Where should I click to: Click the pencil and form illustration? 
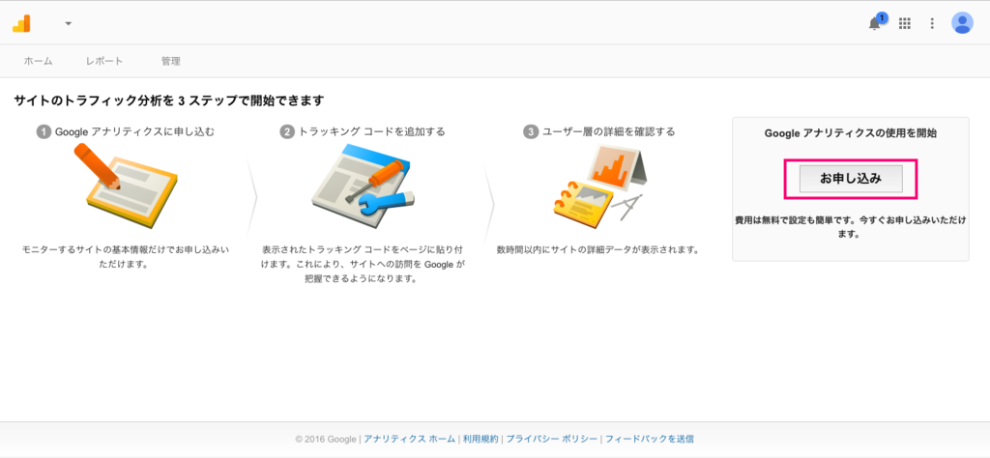[x=126, y=185]
